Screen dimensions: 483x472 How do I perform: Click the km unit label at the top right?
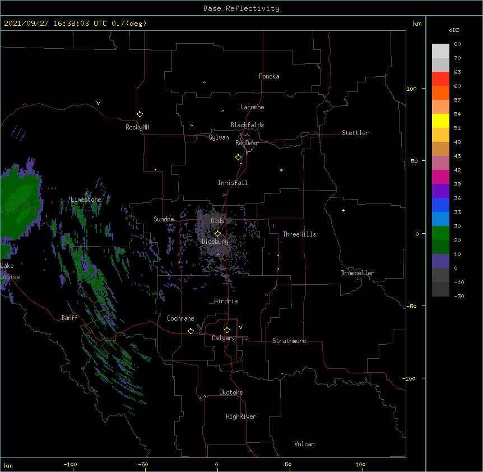coord(417,24)
